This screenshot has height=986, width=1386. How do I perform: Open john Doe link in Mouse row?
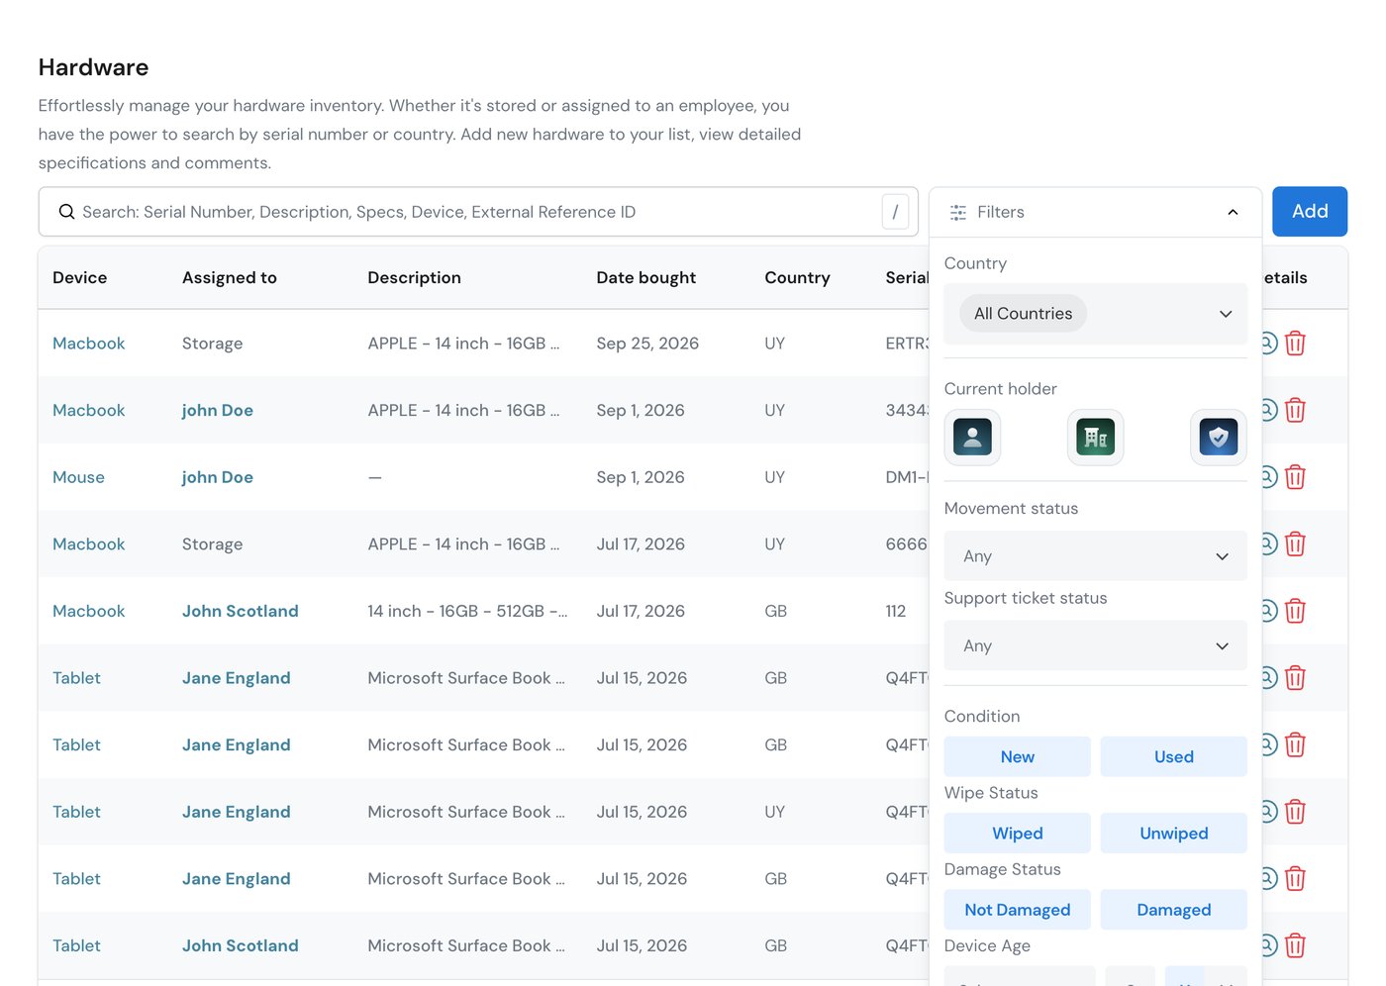click(217, 477)
